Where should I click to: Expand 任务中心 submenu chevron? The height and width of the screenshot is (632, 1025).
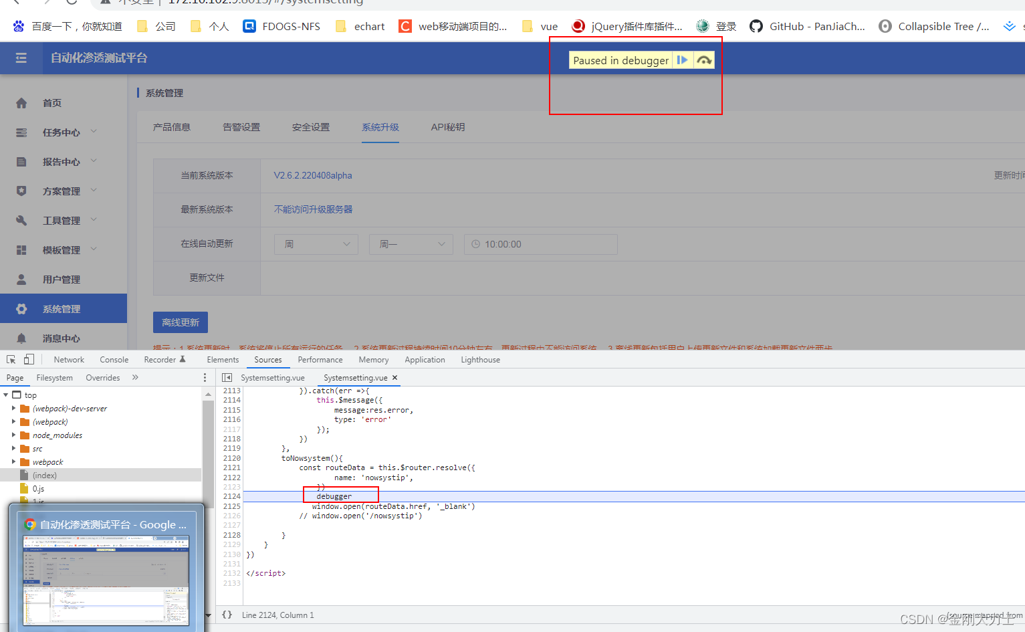coord(94,132)
